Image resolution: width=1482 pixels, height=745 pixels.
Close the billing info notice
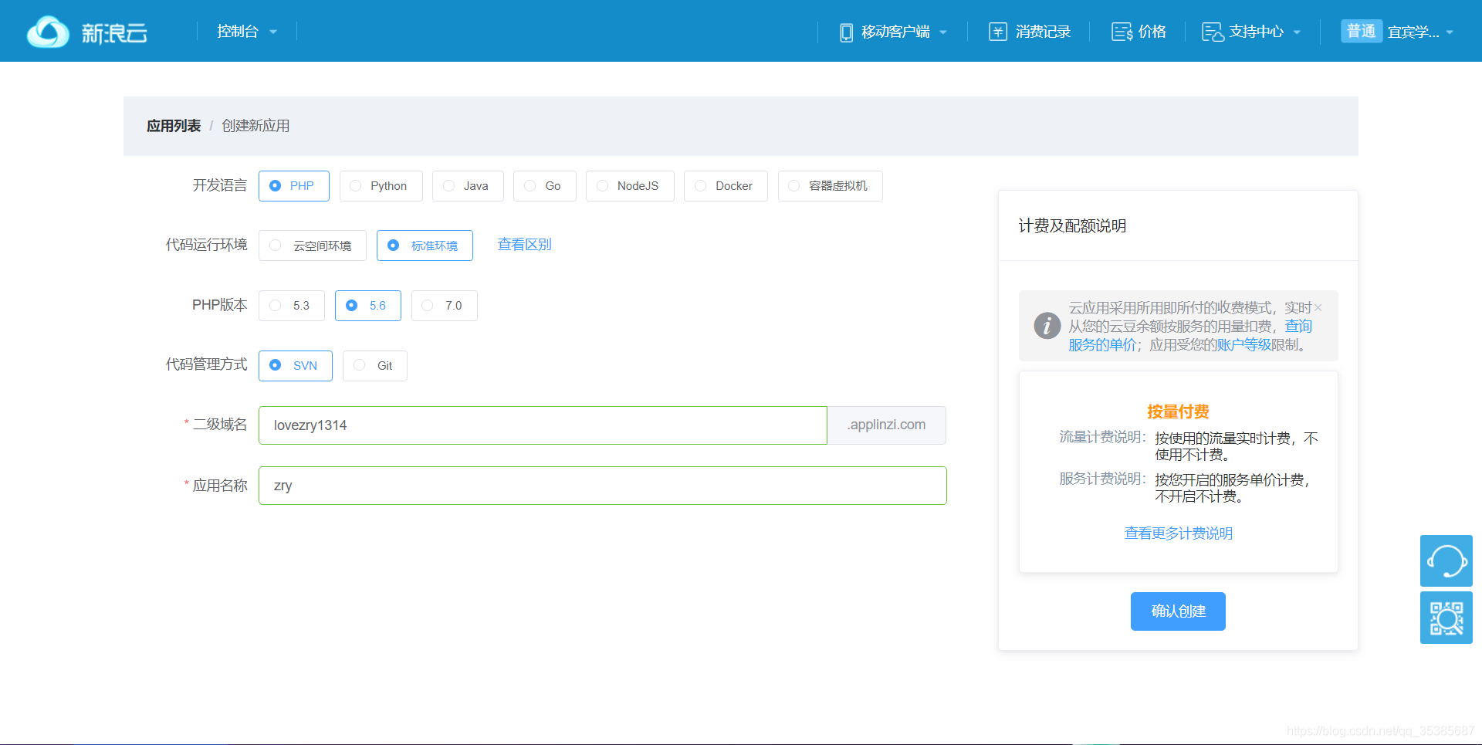coord(1318,307)
